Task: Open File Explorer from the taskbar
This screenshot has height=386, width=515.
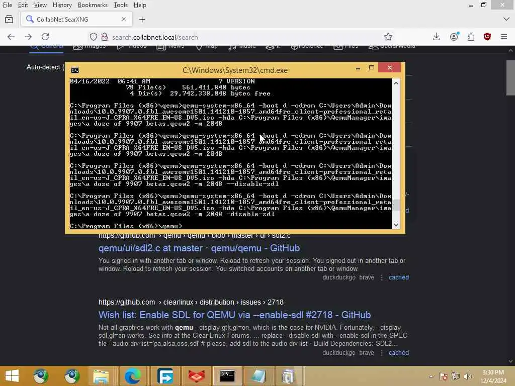Action: pos(101,376)
